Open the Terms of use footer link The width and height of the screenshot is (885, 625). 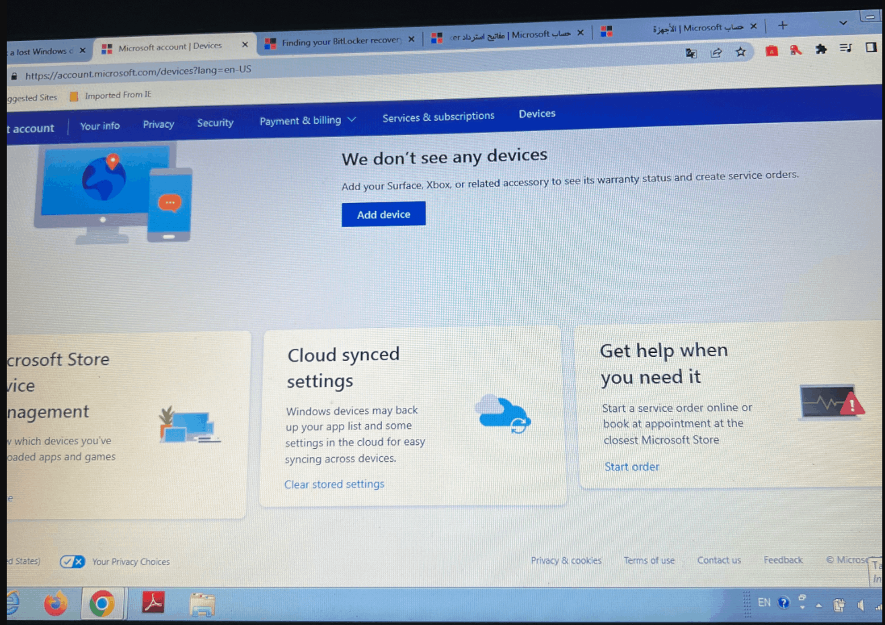(649, 560)
